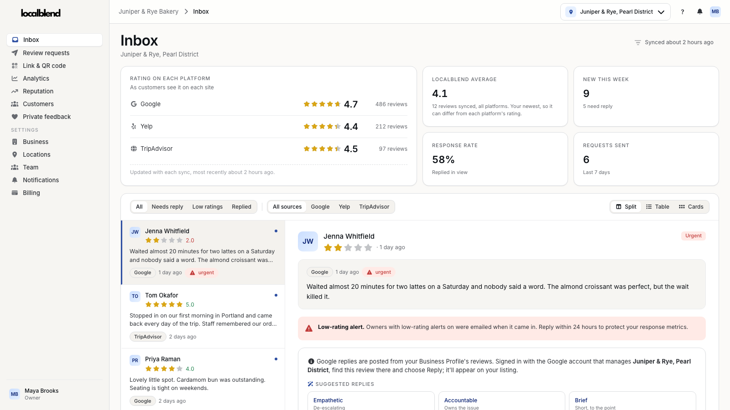Open the notifications bell in the top bar
730x410 pixels.
tap(699, 12)
